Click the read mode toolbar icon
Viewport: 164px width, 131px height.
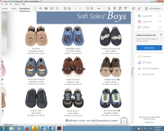126,8
